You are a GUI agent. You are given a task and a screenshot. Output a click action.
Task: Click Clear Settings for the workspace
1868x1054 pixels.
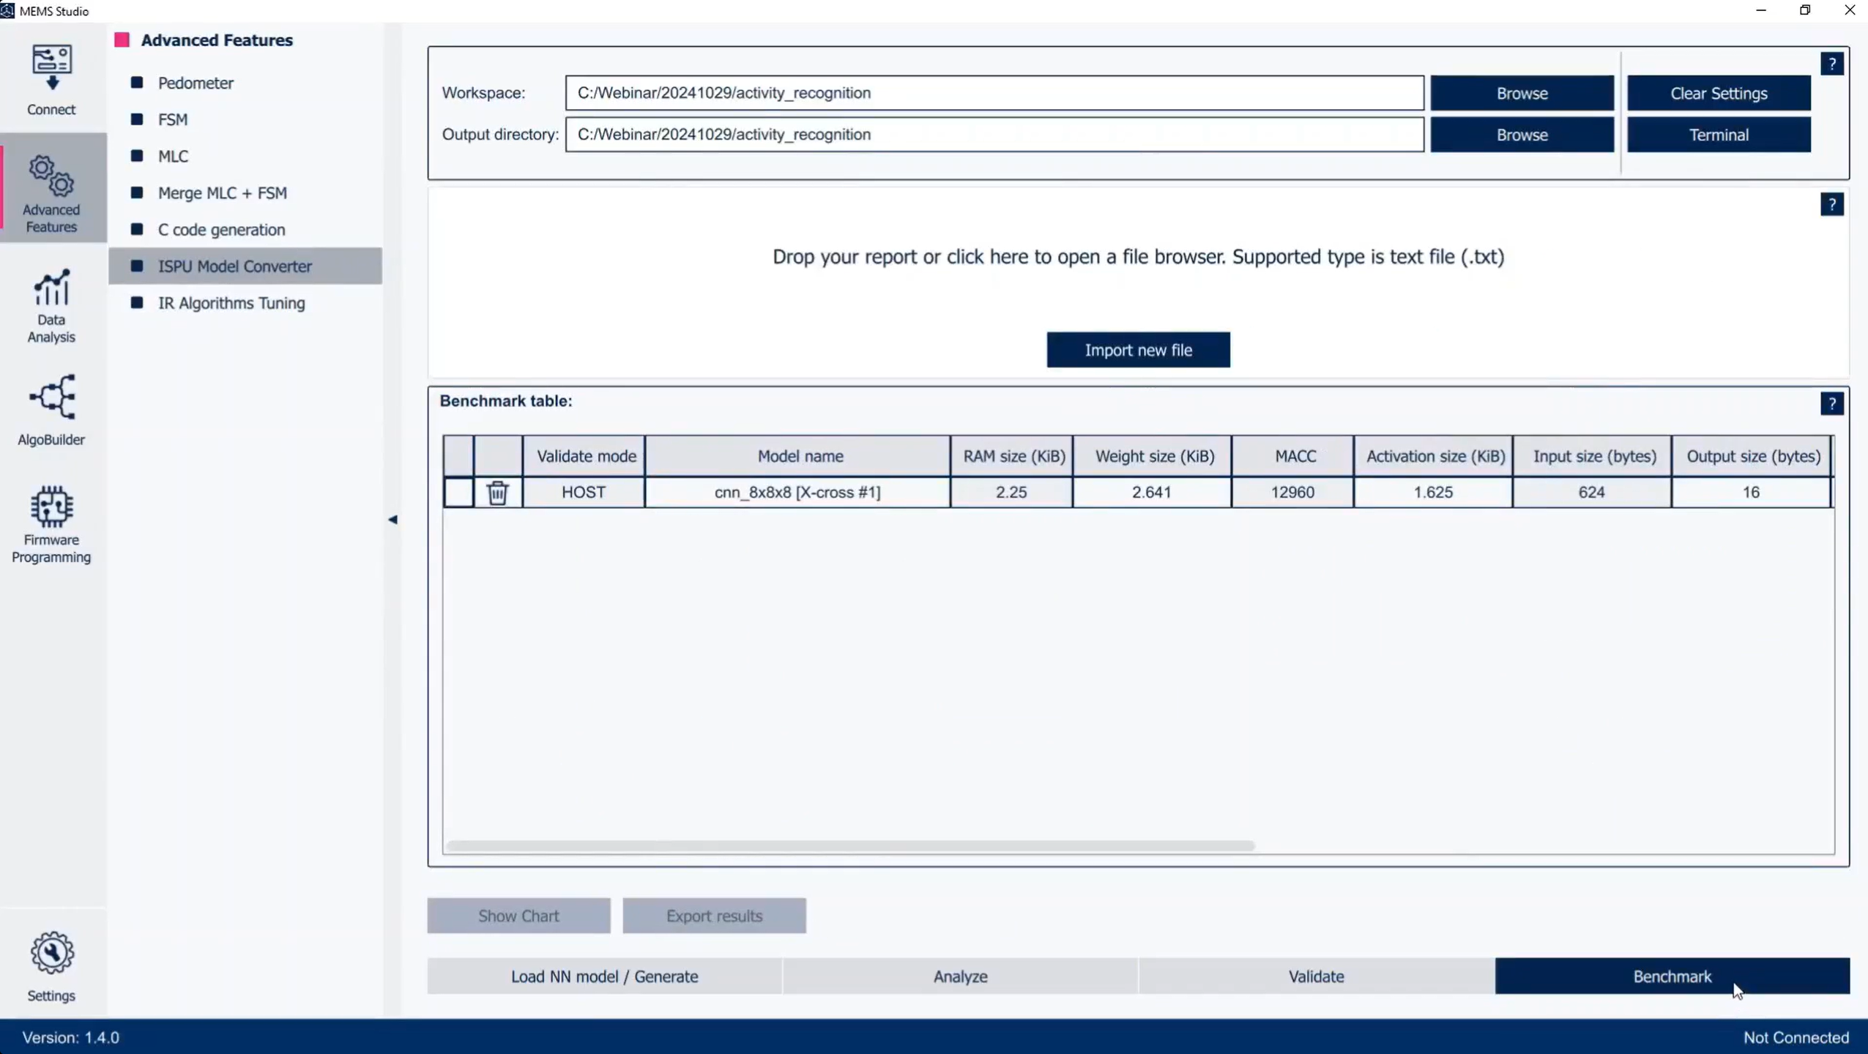click(x=1718, y=93)
